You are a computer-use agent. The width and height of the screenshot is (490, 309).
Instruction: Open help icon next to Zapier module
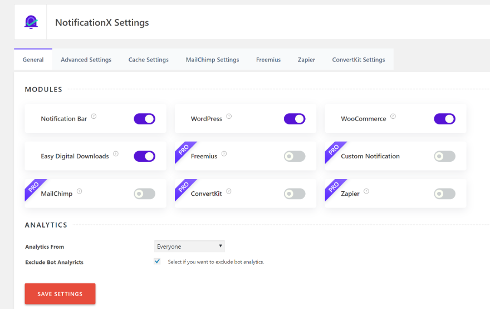pyautogui.click(x=366, y=191)
